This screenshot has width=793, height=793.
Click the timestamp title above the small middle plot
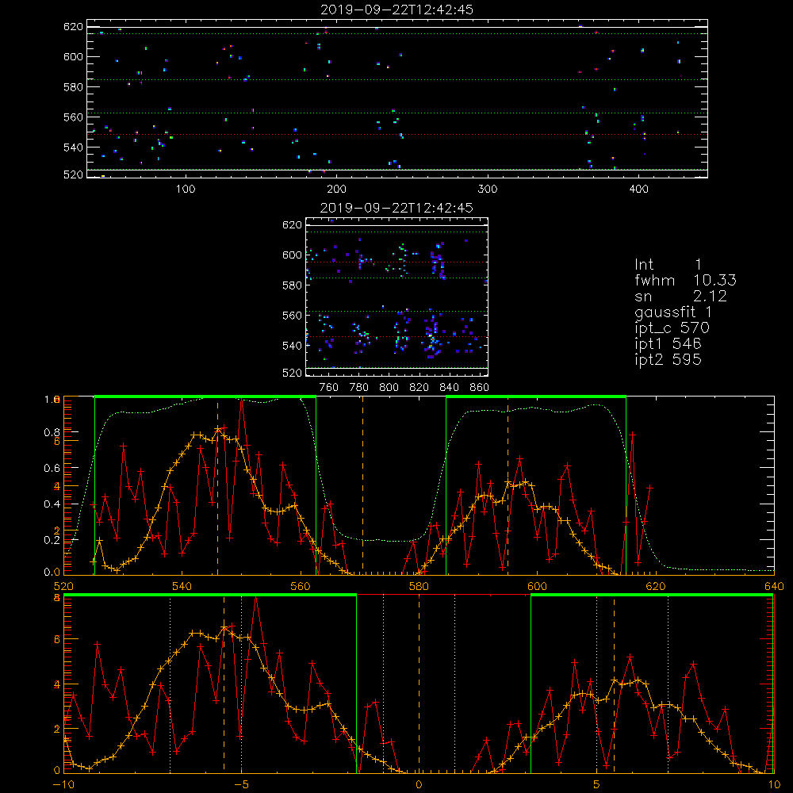coord(396,208)
